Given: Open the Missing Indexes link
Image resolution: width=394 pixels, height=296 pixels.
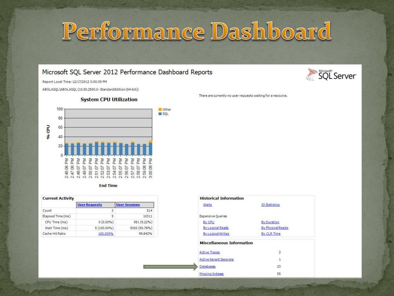Looking at the screenshot, I should pyautogui.click(x=211, y=274).
